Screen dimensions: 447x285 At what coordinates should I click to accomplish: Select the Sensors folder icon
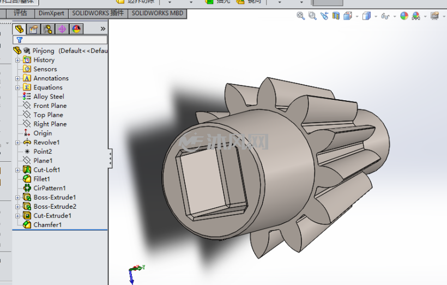coord(27,69)
